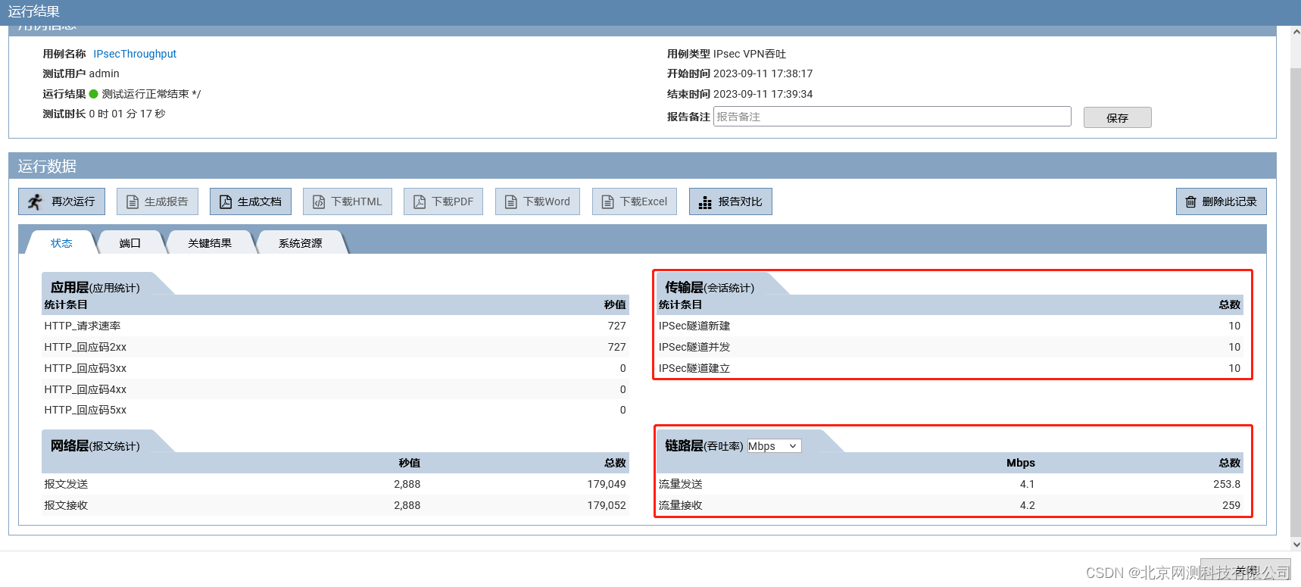The width and height of the screenshot is (1301, 587).
Task: Download the report as Word
Action: [x=538, y=201]
